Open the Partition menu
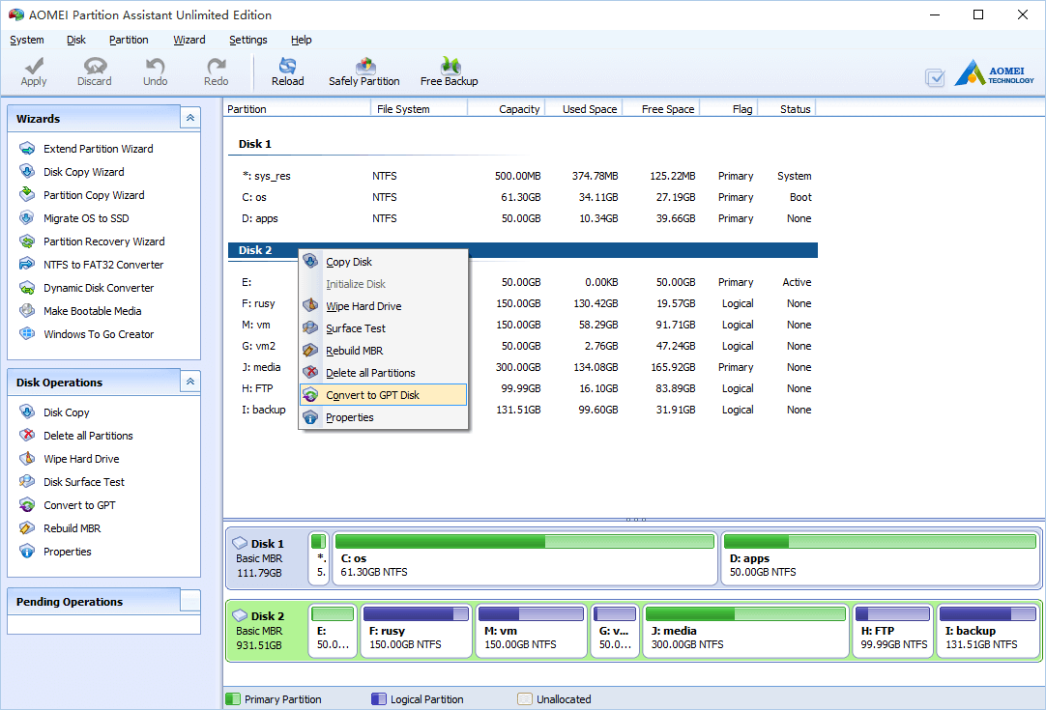Viewport: 1046px width, 710px height. [x=129, y=40]
